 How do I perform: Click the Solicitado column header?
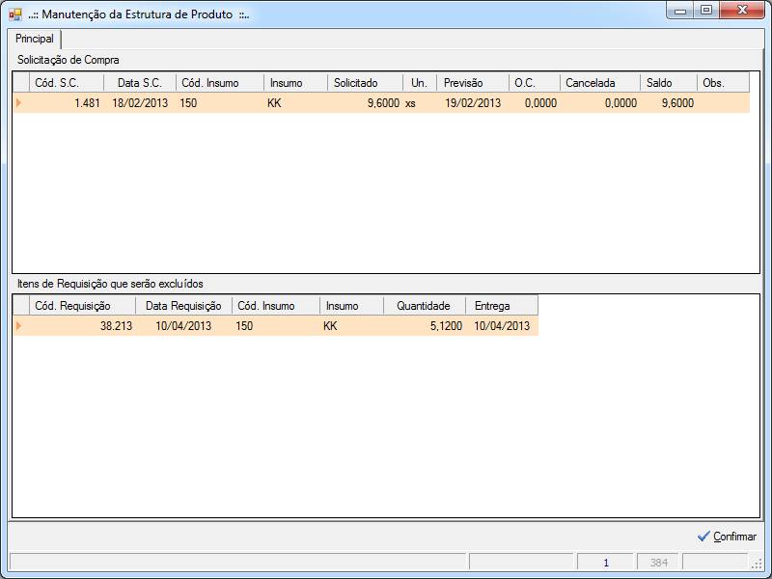[x=365, y=83]
